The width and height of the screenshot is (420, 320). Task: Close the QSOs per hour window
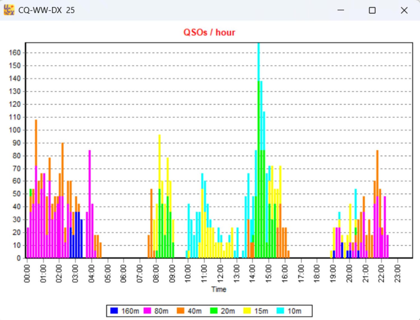[404, 10]
